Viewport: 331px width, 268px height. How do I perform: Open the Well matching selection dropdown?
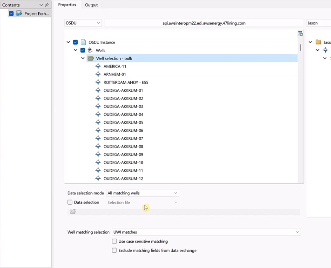(x=206, y=232)
